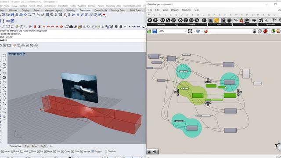Click the camera icon in Rhino's toolbar
This screenshot has height=158, width=281.
pyautogui.click(x=71, y=27)
